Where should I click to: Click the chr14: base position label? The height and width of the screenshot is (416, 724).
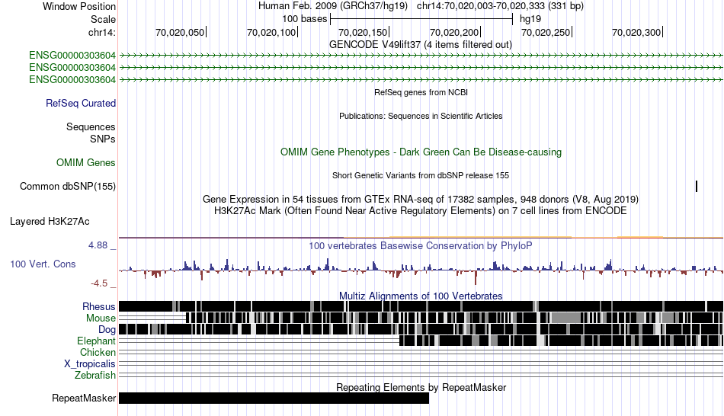click(101, 32)
